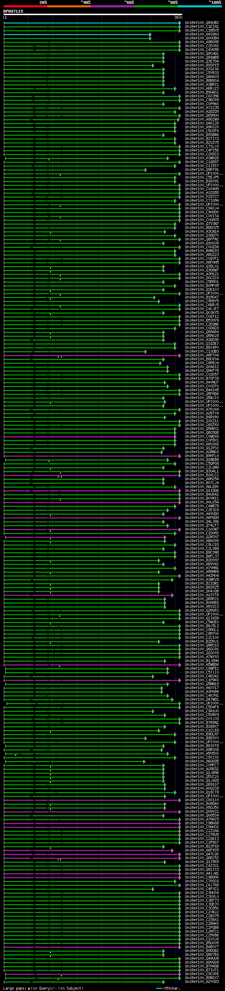Select the UniRef100_Q1NEB8 label
This screenshot has width=225, height=991.
pos(202,459)
